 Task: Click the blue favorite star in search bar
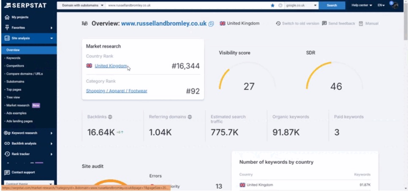tap(272, 5)
